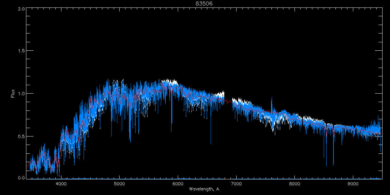Select the 7000 x-axis tick label

click(x=236, y=183)
